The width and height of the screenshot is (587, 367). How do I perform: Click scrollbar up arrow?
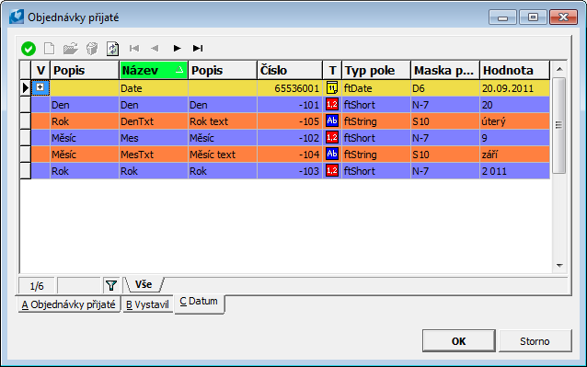pyautogui.click(x=559, y=69)
